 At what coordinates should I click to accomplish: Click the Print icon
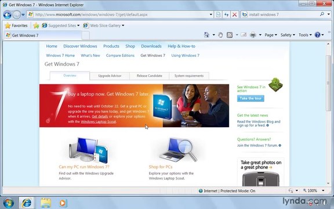pos(253,35)
